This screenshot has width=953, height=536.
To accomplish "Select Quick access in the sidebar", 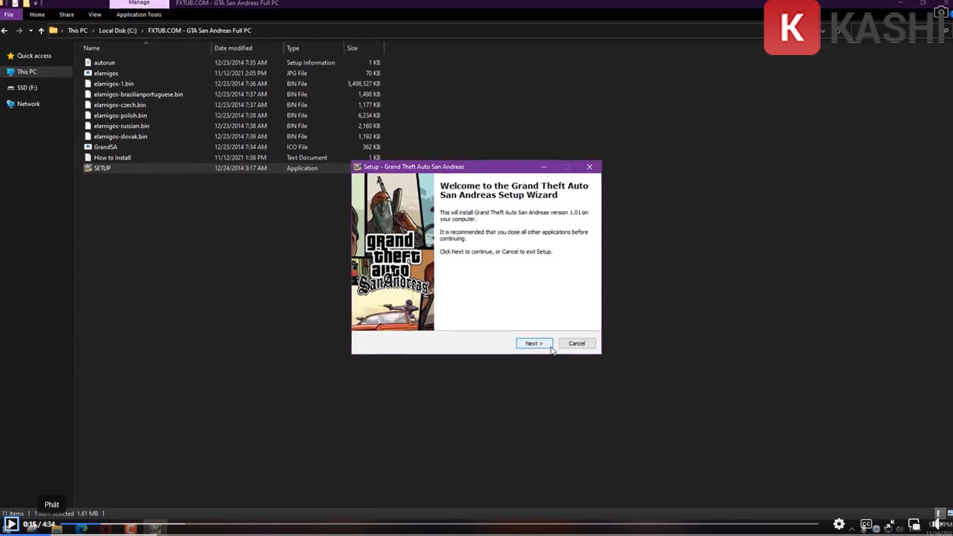I will (34, 56).
